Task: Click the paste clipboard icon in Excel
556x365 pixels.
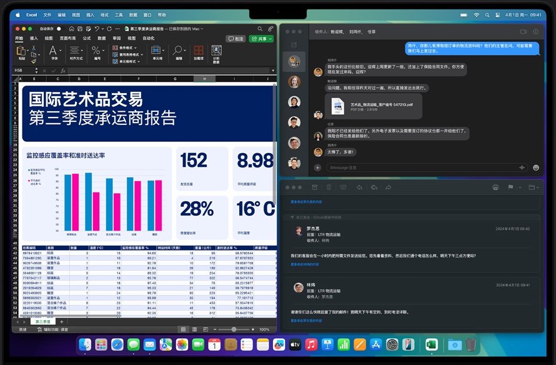Action: pyautogui.click(x=21, y=52)
